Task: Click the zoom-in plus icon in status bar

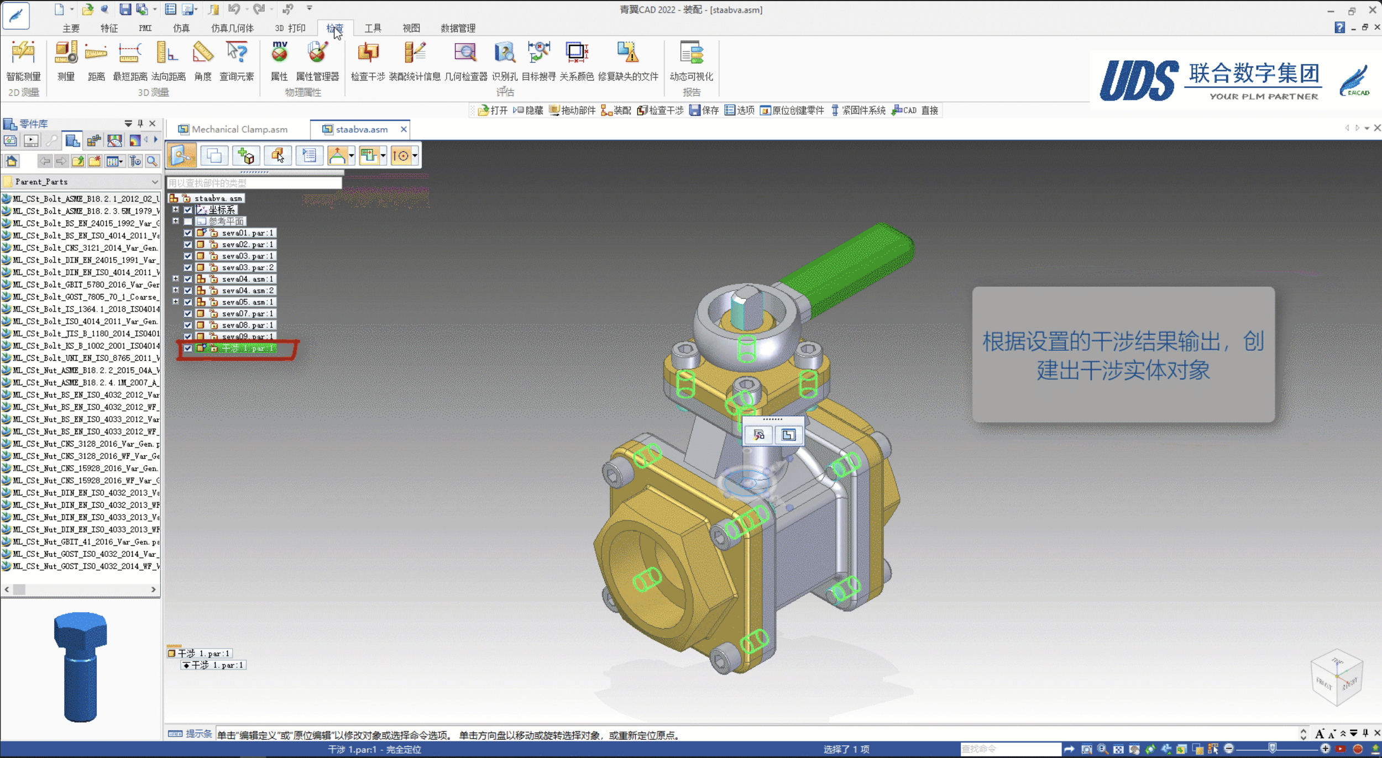Action: [1325, 749]
